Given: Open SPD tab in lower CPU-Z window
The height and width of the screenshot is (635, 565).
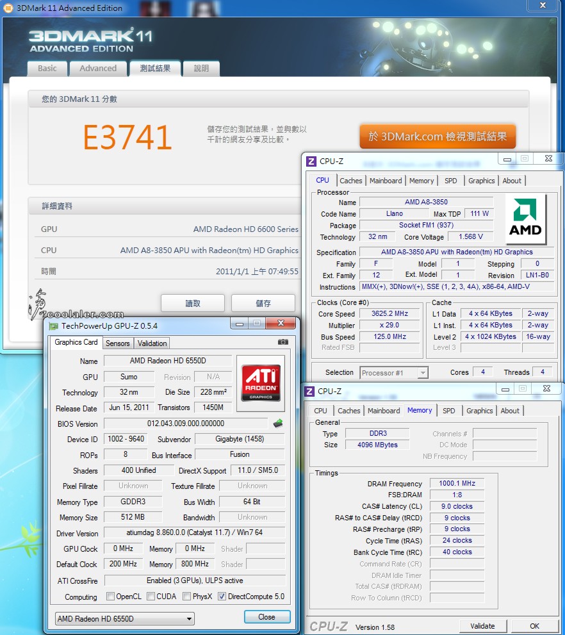Looking at the screenshot, I should tap(448, 411).
